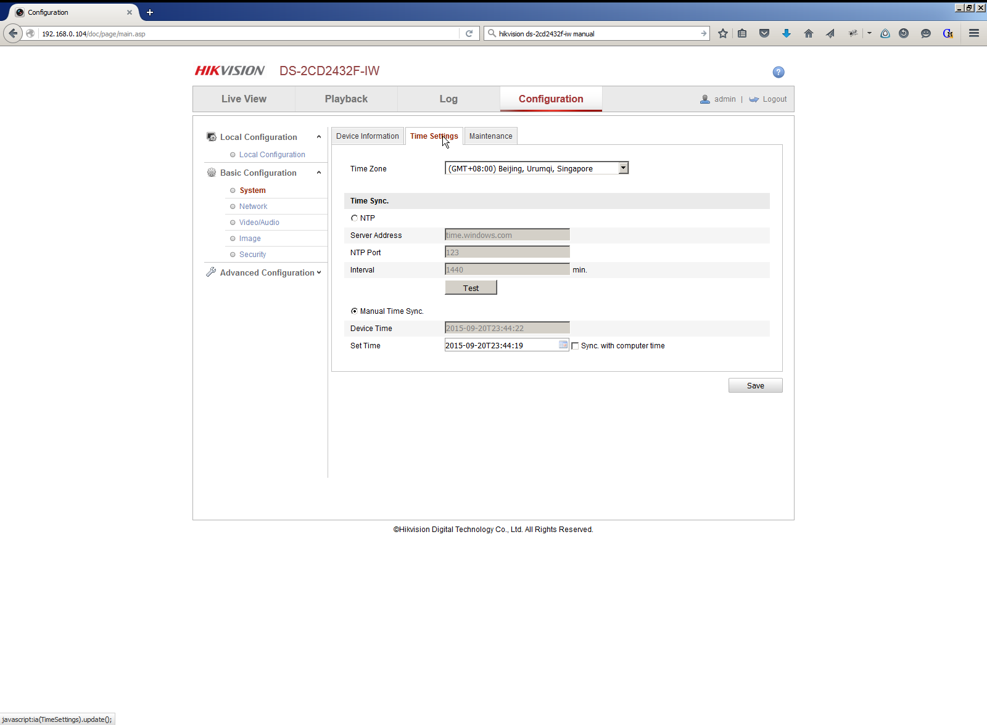The height and width of the screenshot is (725, 987).
Task: Collapse the Basic Configuration section chevron
Action: tap(319, 173)
